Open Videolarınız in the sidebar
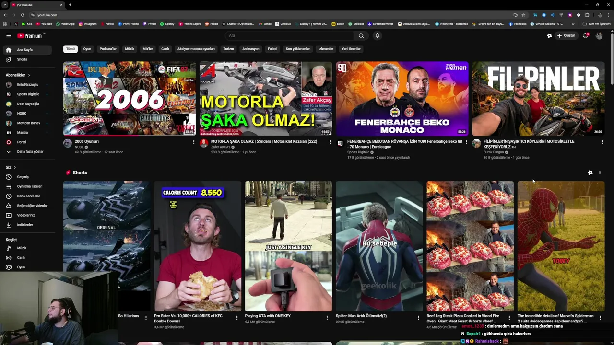The width and height of the screenshot is (614, 345). (26, 215)
